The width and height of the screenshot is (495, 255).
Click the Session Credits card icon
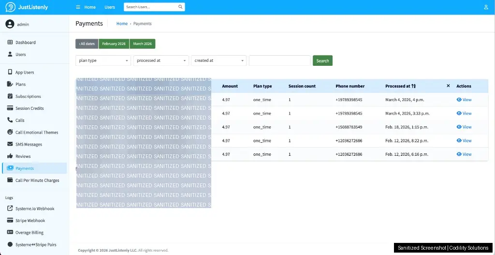10,108
